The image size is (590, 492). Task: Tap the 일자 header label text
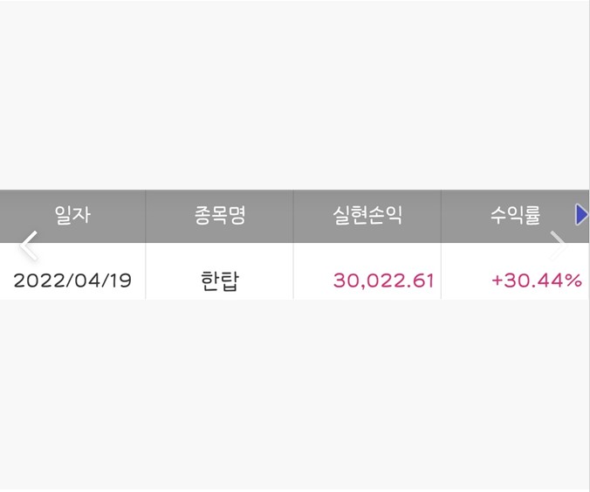pos(72,215)
